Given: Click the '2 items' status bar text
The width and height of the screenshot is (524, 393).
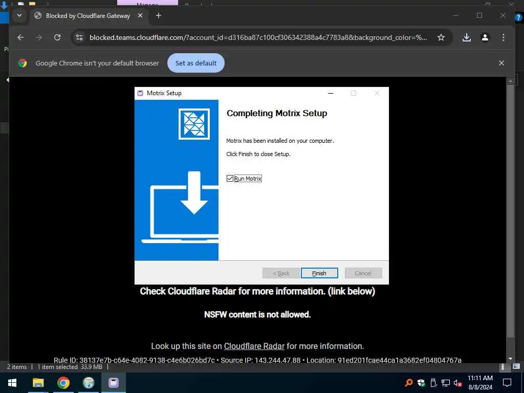Looking at the screenshot, I should 17,367.
